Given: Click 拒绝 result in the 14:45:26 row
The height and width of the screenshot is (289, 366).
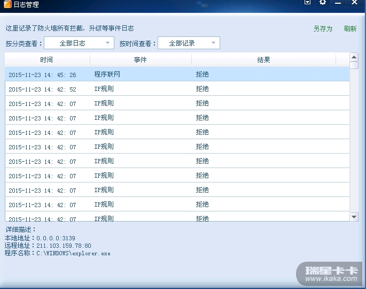Looking at the screenshot, I should pos(202,74).
